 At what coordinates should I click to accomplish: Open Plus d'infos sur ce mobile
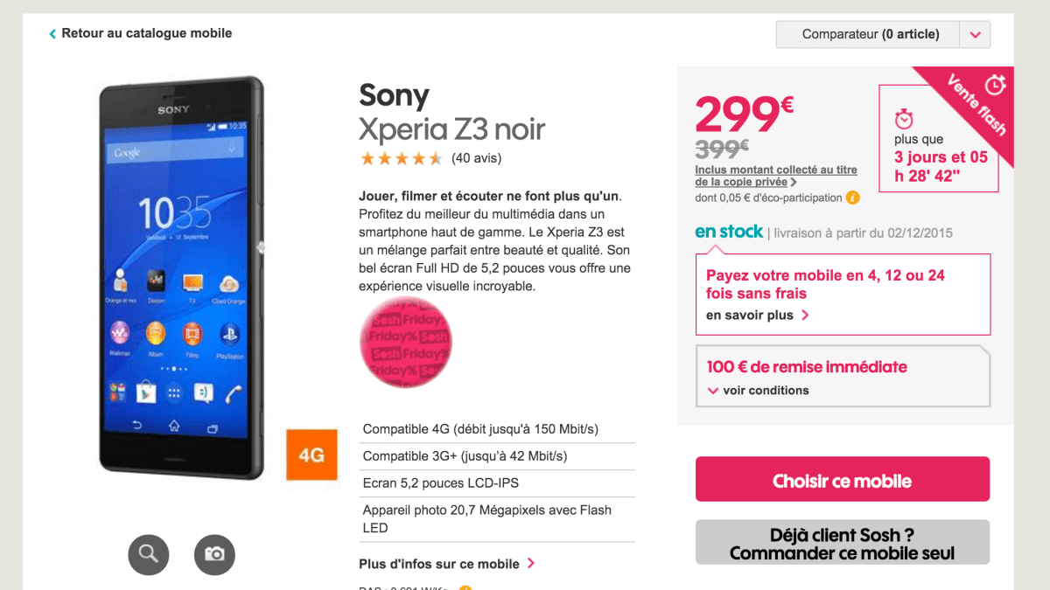447,564
